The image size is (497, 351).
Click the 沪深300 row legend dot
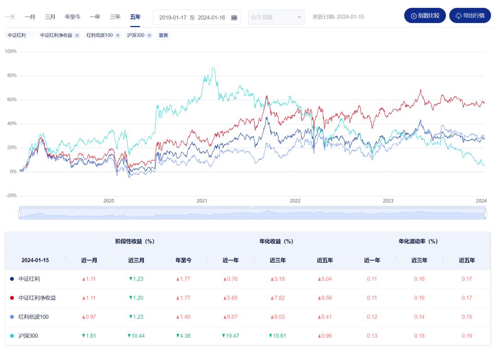click(12, 336)
